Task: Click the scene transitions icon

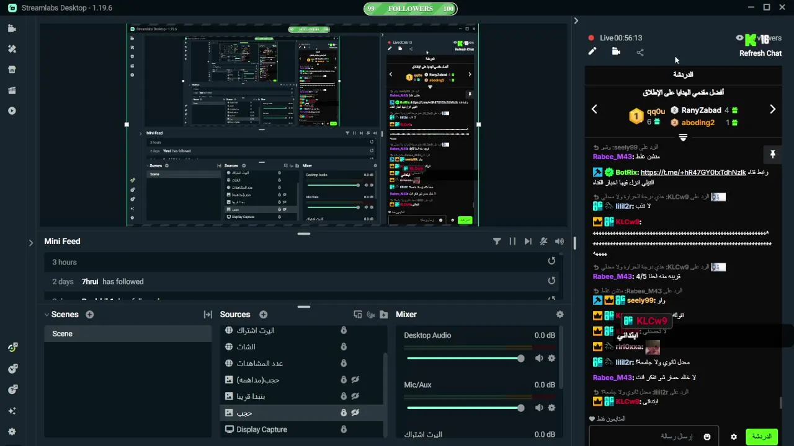Action: (x=208, y=315)
